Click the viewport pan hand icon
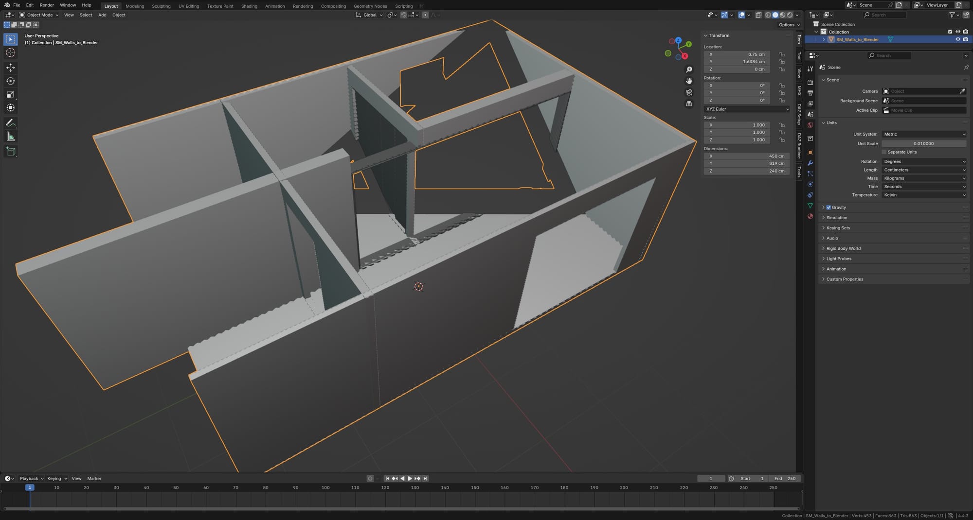The width and height of the screenshot is (973, 520). 689,81
